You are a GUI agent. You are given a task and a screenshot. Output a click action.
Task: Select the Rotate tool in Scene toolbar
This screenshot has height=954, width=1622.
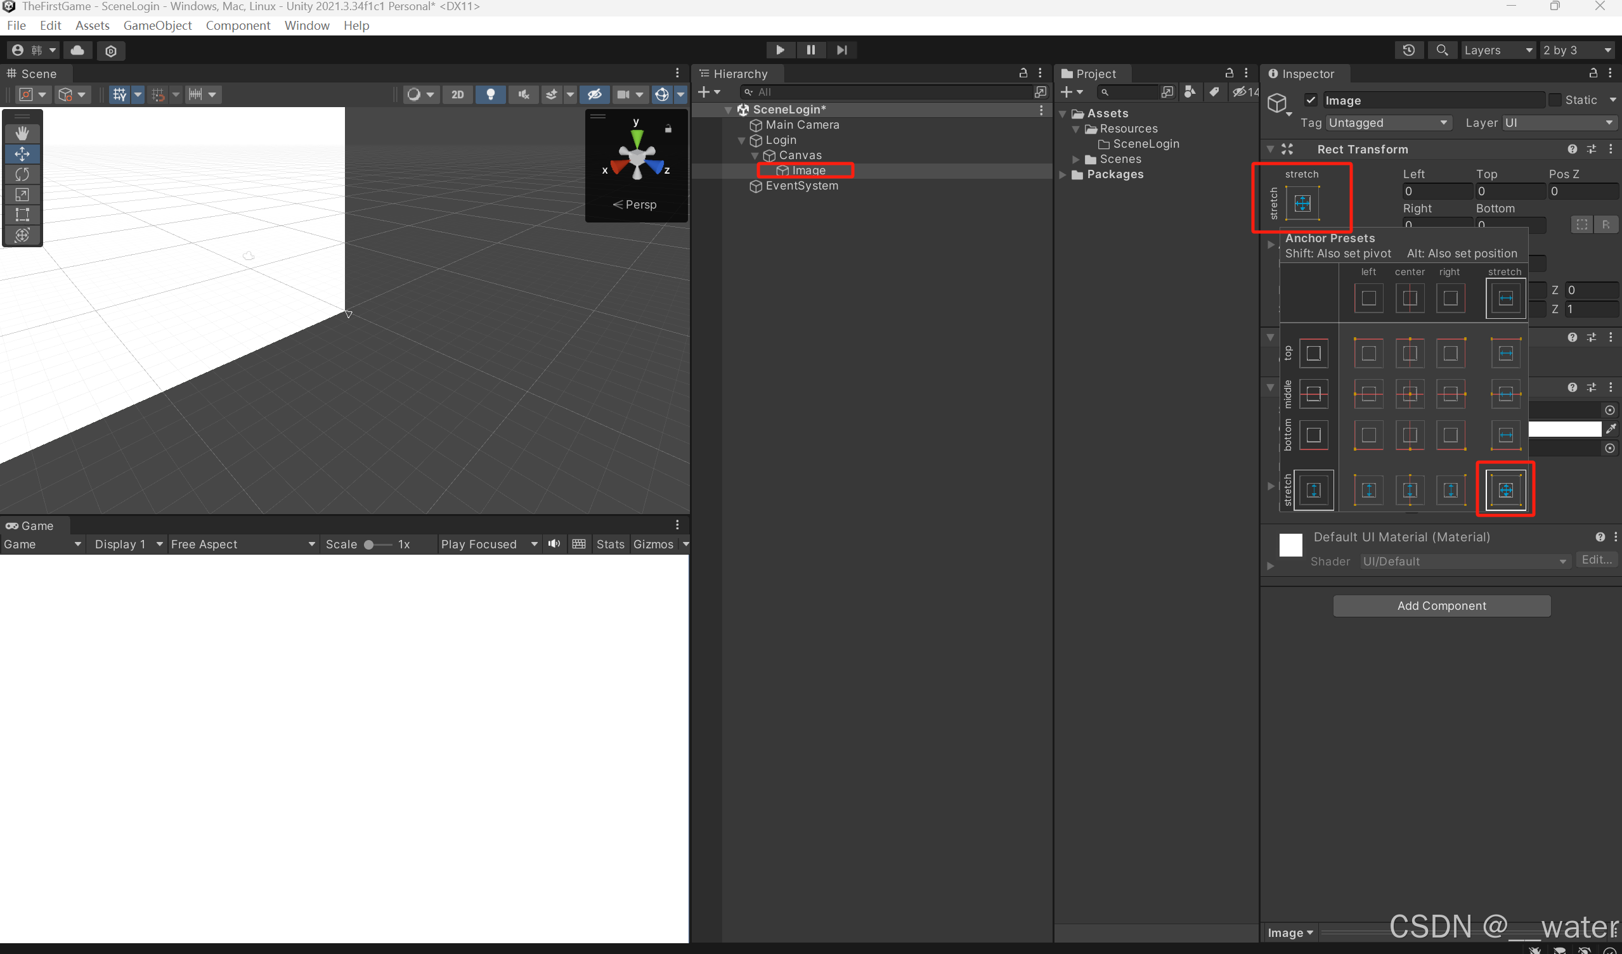[x=22, y=174]
